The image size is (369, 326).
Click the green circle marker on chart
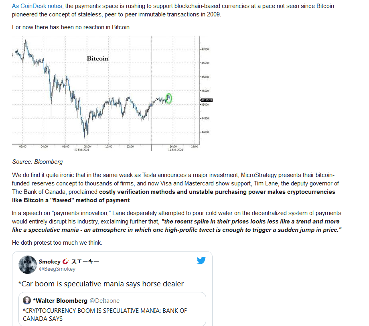pyautogui.click(x=168, y=98)
